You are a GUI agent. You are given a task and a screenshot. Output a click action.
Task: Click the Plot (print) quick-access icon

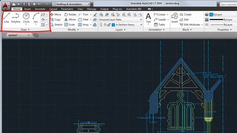pos(34,4)
